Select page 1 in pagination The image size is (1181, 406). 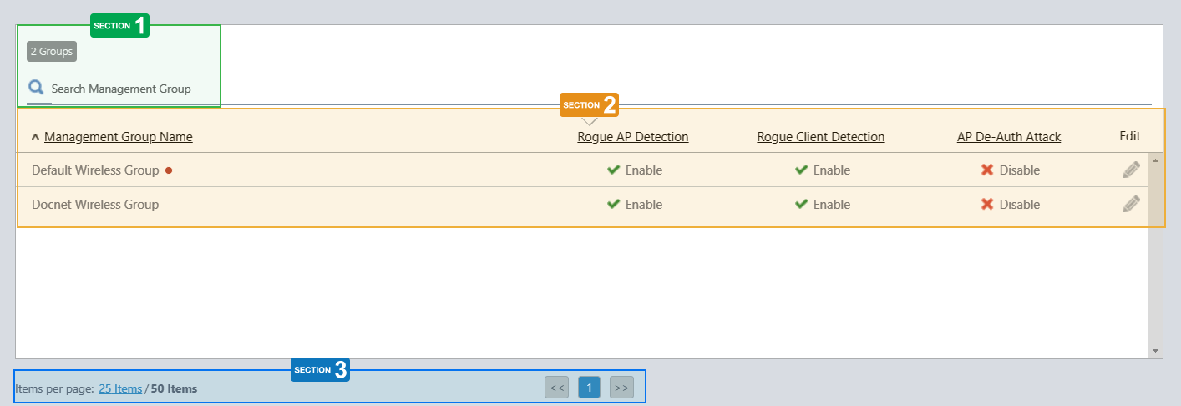coord(589,388)
